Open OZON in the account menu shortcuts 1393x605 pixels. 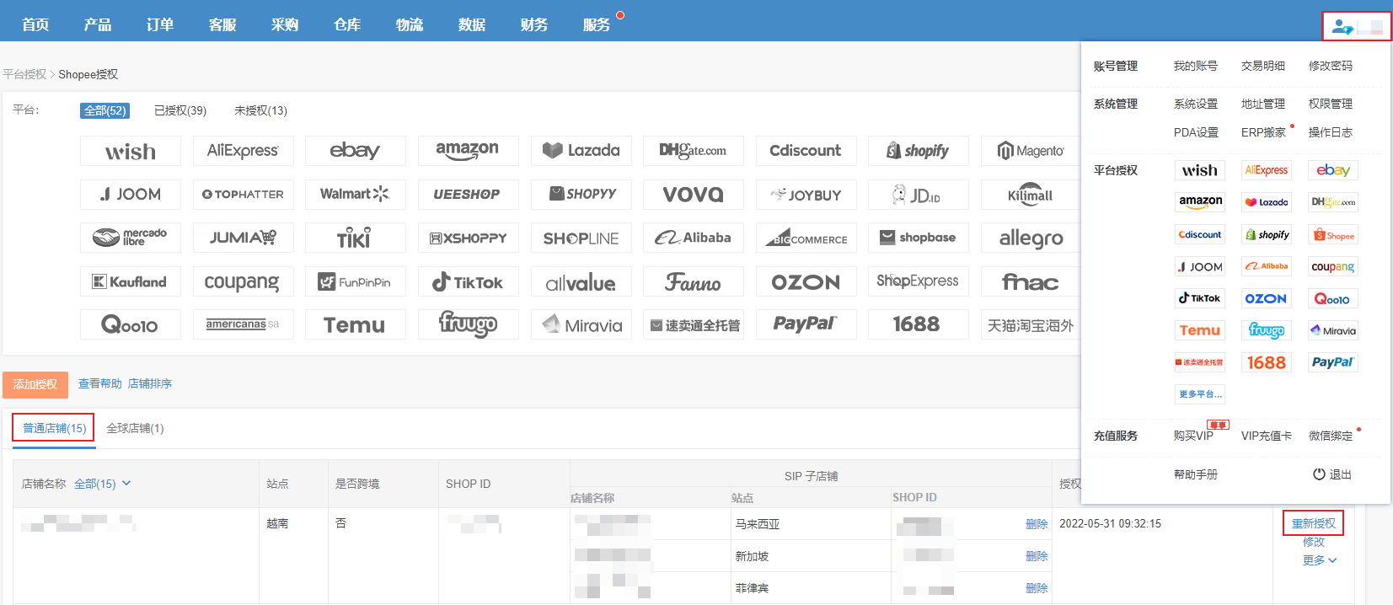(1266, 298)
